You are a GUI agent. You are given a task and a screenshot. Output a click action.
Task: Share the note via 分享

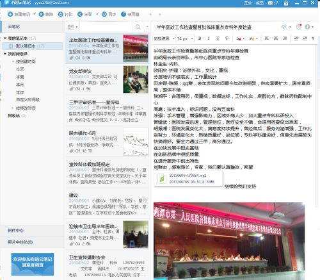[x=84, y=14]
